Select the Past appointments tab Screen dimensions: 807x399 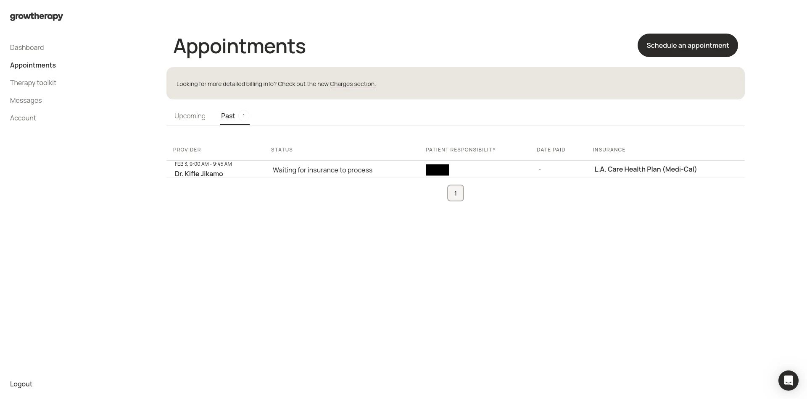click(x=228, y=116)
